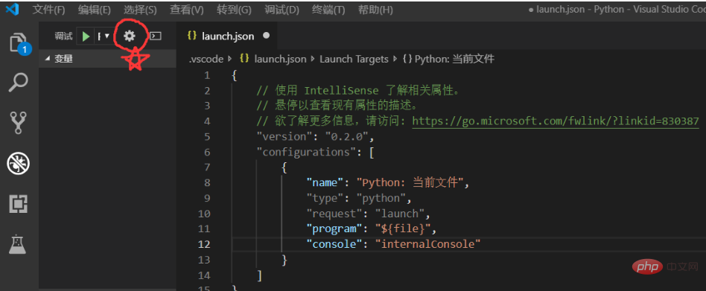Open the Source Control view icon
The height and width of the screenshot is (291, 706).
click(x=19, y=123)
